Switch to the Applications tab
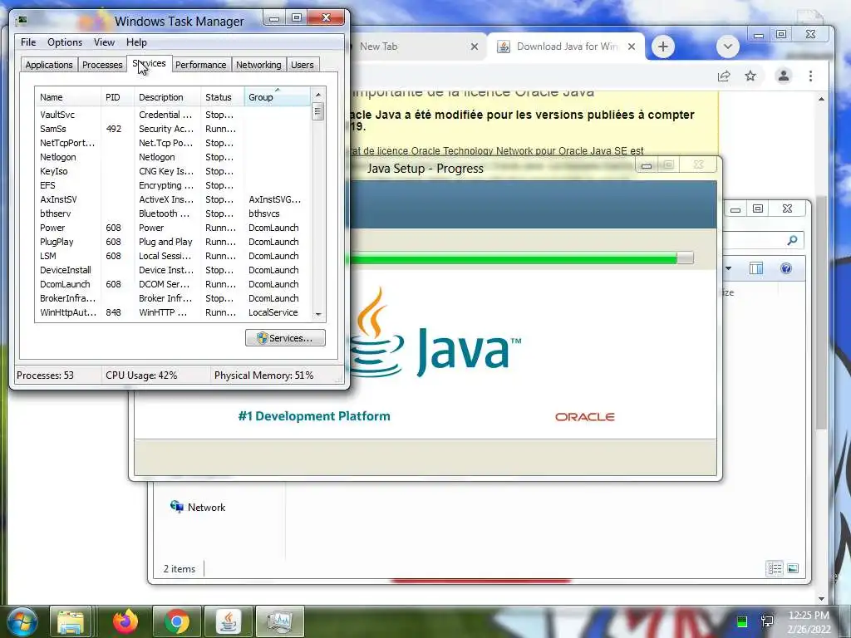Image resolution: width=851 pixels, height=638 pixels. 49,65
